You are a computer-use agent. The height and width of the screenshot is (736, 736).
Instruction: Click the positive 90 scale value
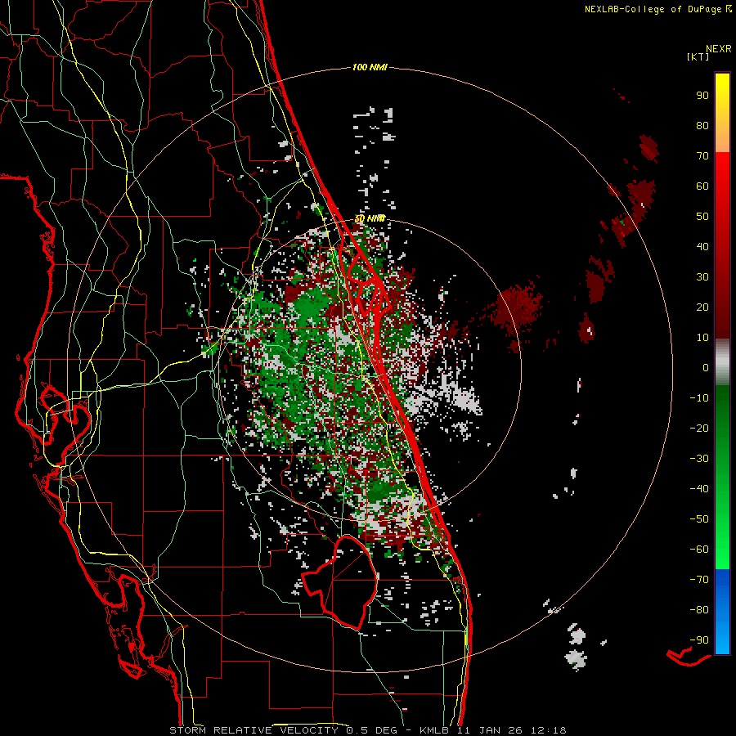702,96
